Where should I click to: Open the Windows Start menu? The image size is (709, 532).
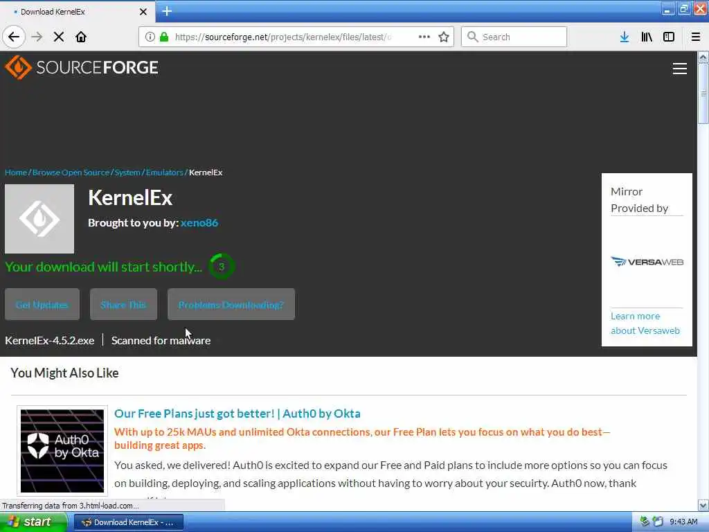click(33, 522)
